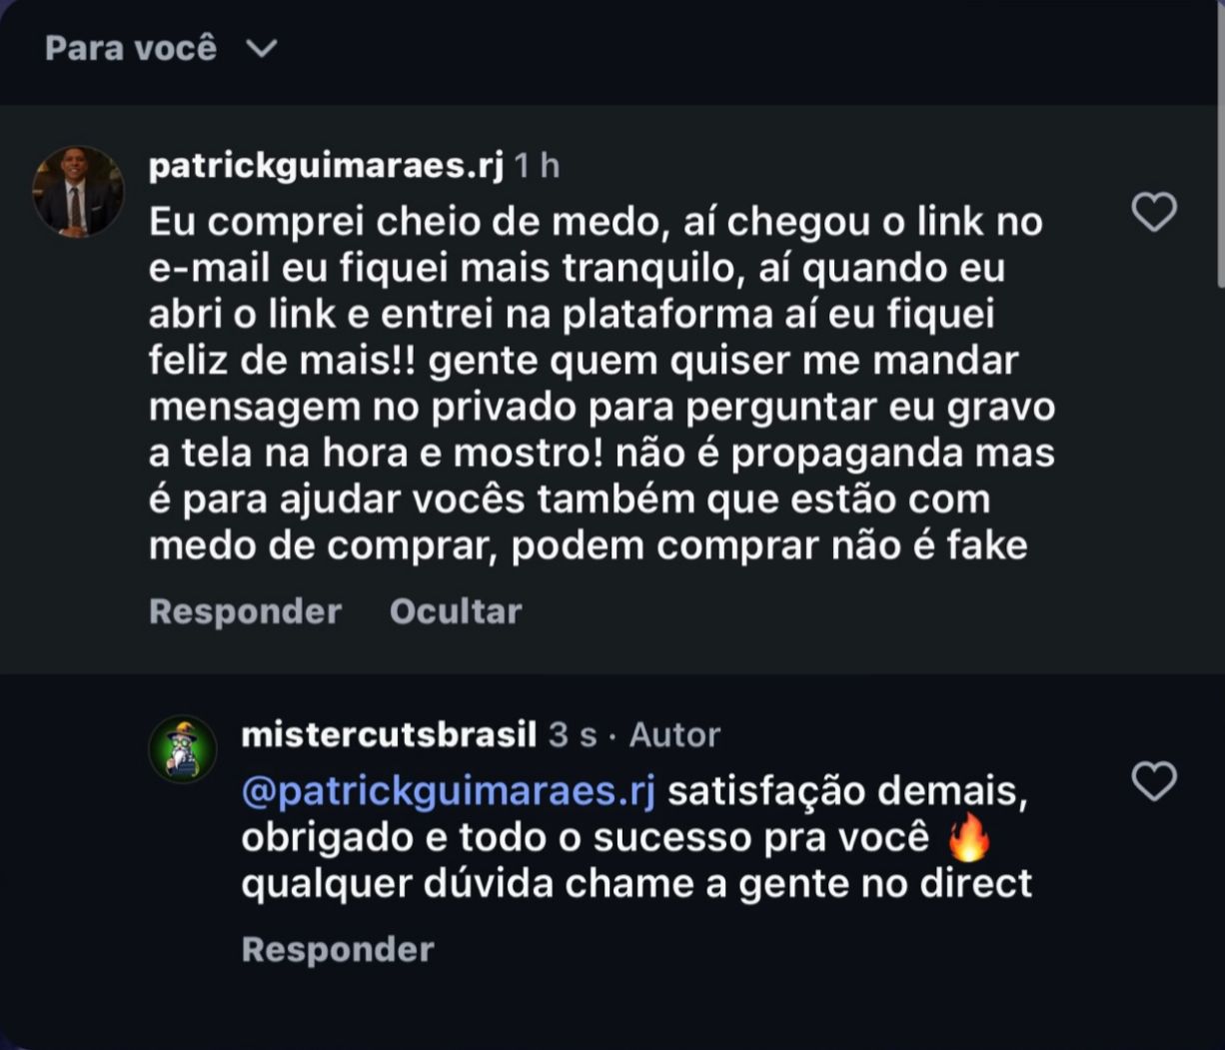
Task: Click the 3 s reply timestamp
Action: pos(573,735)
